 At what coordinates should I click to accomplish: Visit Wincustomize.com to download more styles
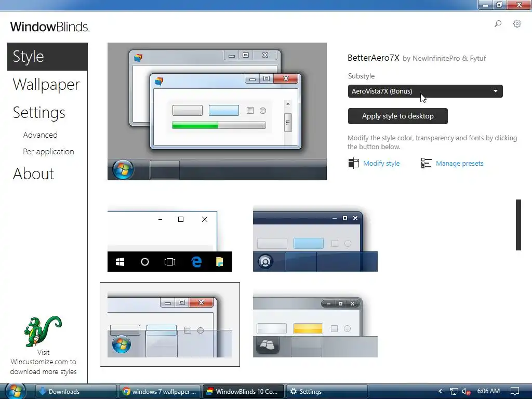coord(43,362)
